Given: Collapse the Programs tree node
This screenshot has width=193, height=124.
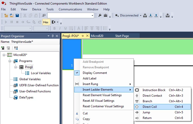Looking at the screenshot, I should click(x=10, y=61).
